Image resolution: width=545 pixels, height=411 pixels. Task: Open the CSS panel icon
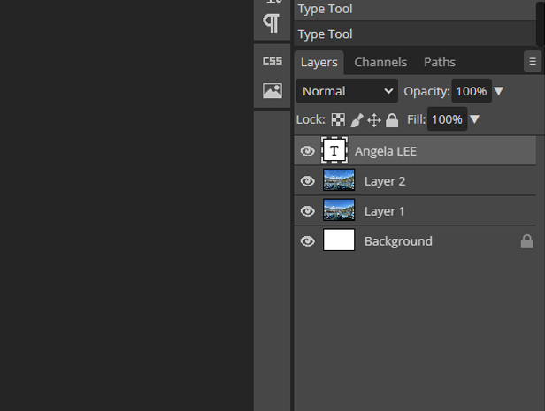tap(272, 61)
